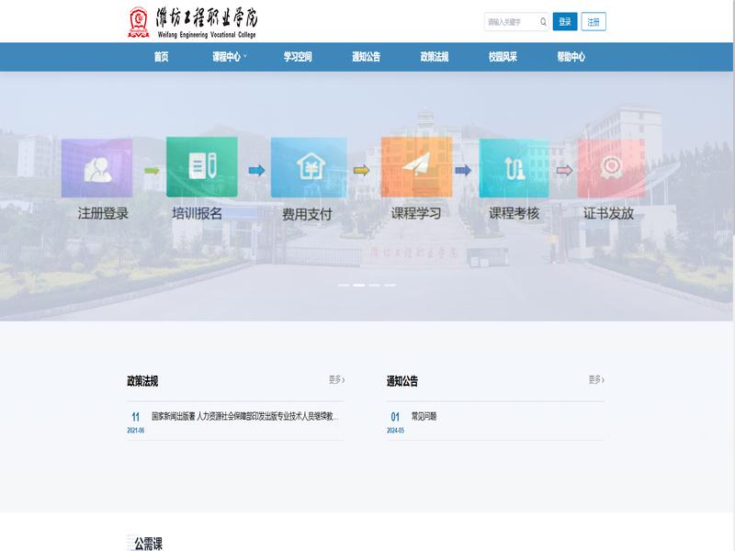This screenshot has height=551, width=735.
Task: Click the green 培训报名 step icon
Action: [201, 167]
